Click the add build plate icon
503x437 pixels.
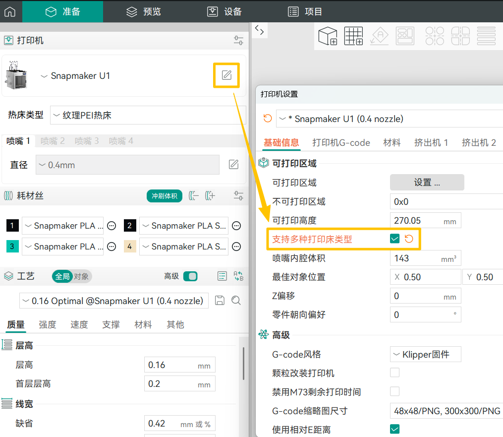coord(353,35)
